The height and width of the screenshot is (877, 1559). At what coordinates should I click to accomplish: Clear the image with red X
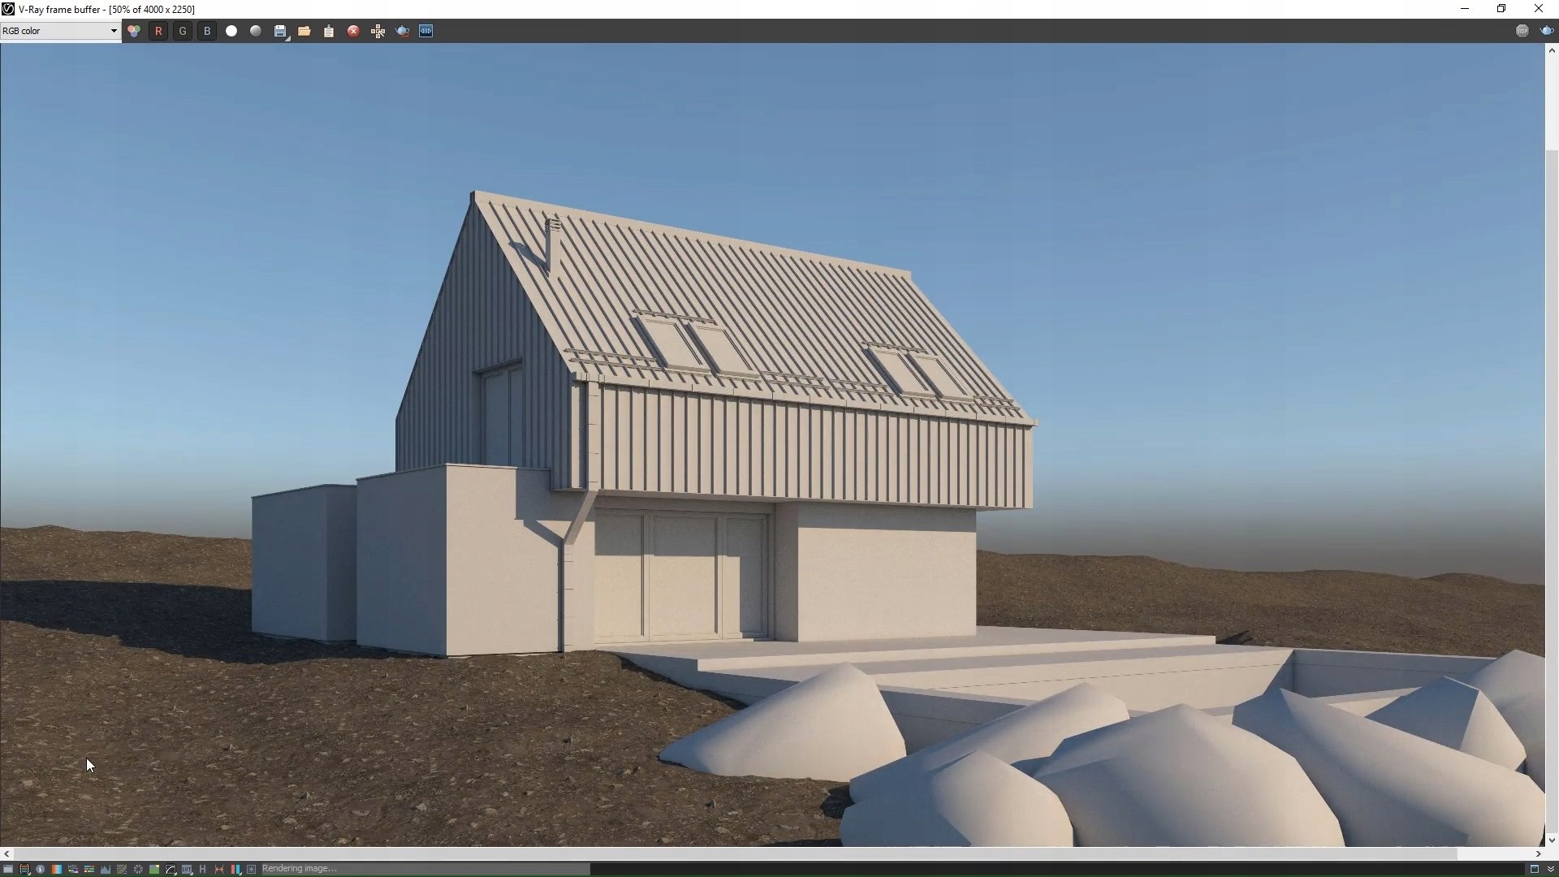coord(353,31)
